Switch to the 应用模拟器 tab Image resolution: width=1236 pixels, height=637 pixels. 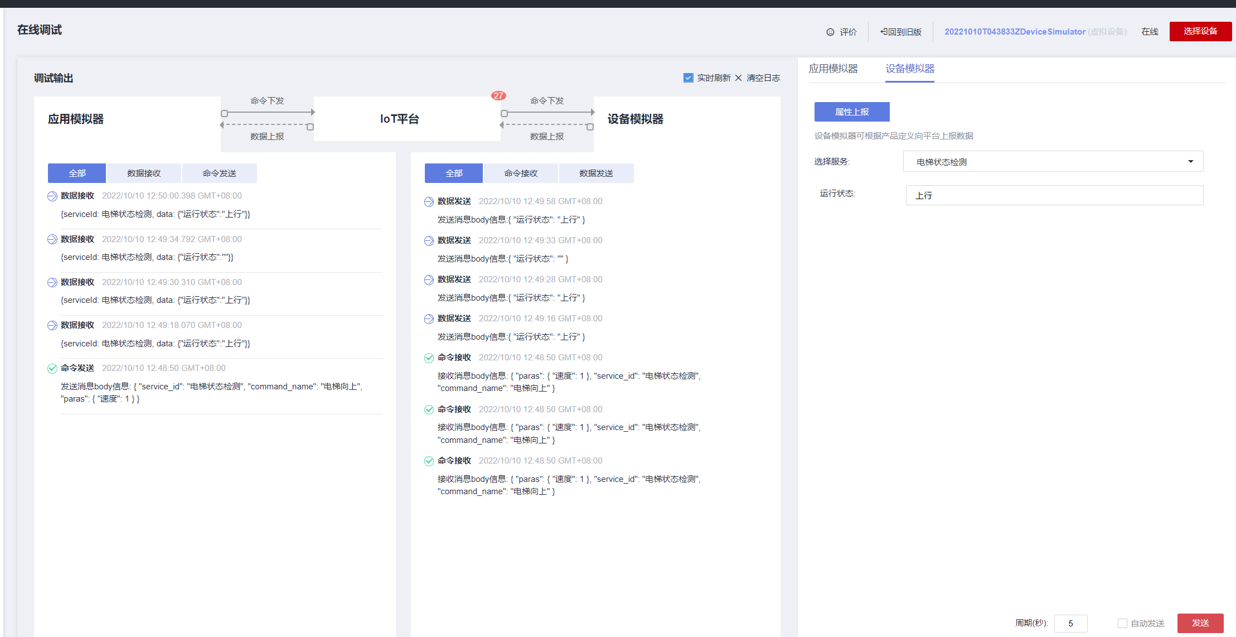833,69
